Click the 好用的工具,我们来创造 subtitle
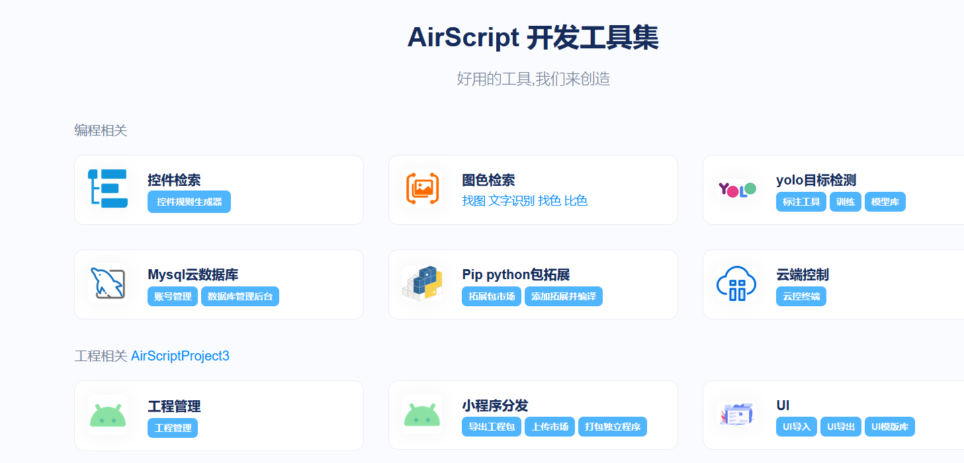 coord(533,79)
